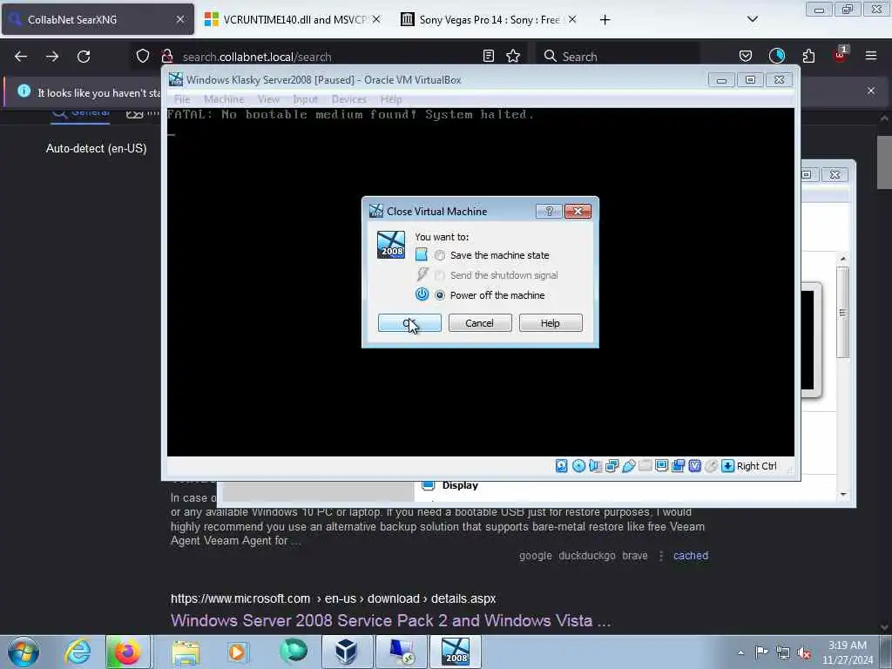Click the uBlock extension icon with badge
The image size is (892, 669).
click(x=840, y=55)
